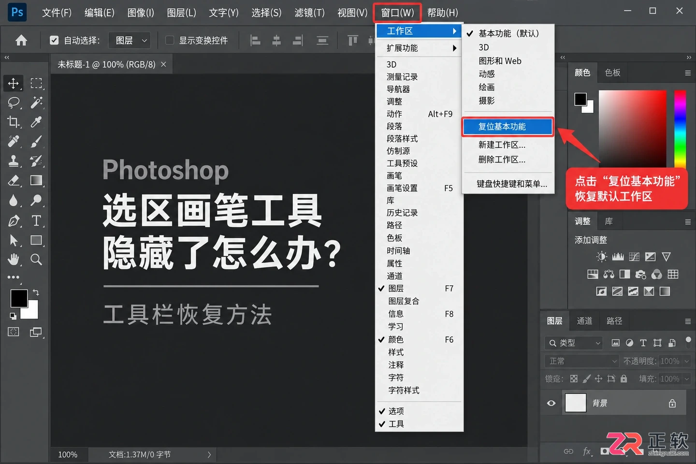This screenshot has height=464, width=696.
Task: Add a Brightness/Contrast adjustment
Action: (x=601, y=257)
